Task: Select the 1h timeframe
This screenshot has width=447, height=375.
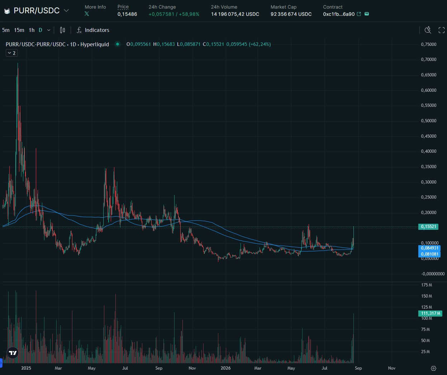Action: (32, 30)
